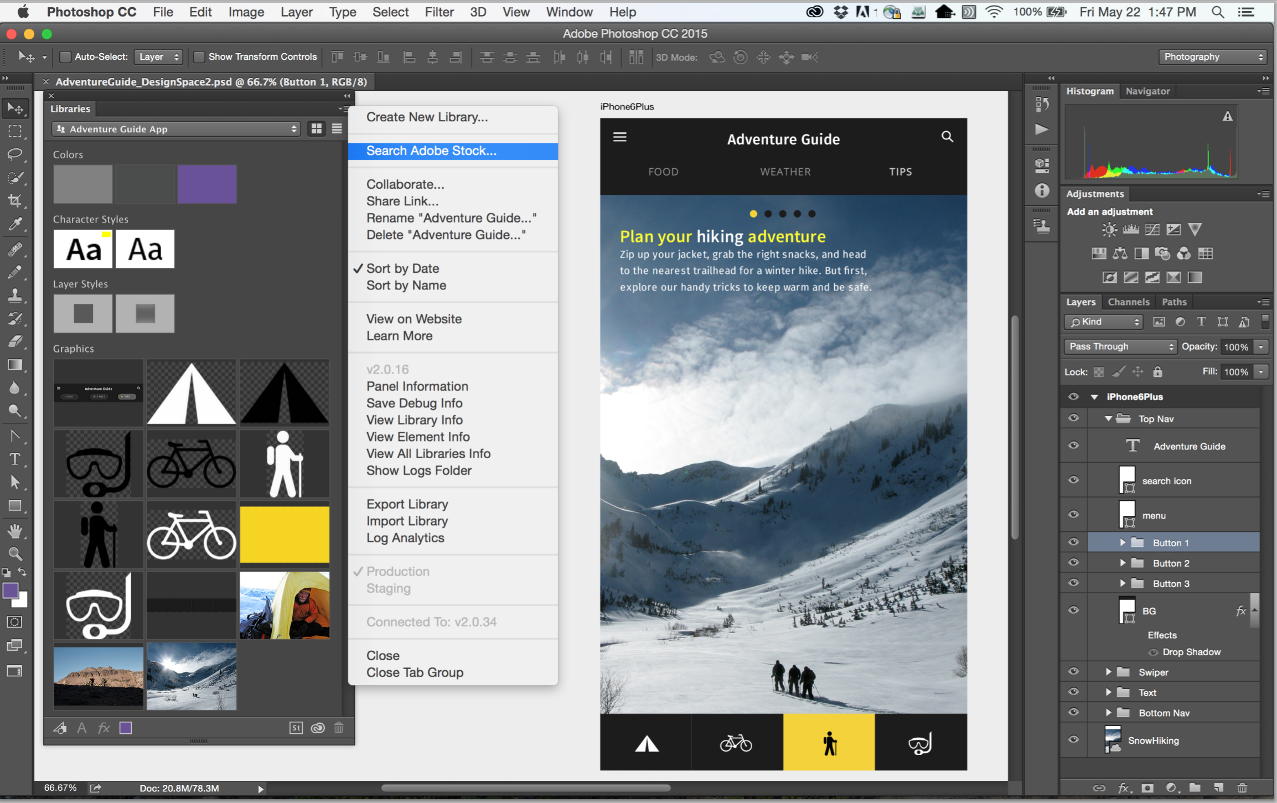Screen dimensions: 1277x803
Task: Open the Adventure Guide App library dropdown
Action: coord(176,129)
